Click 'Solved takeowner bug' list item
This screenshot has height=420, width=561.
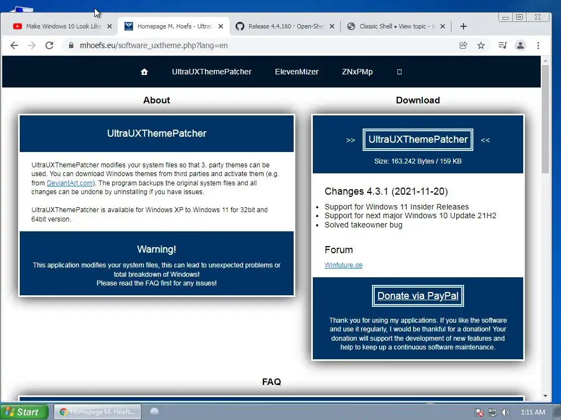click(364, 225)
